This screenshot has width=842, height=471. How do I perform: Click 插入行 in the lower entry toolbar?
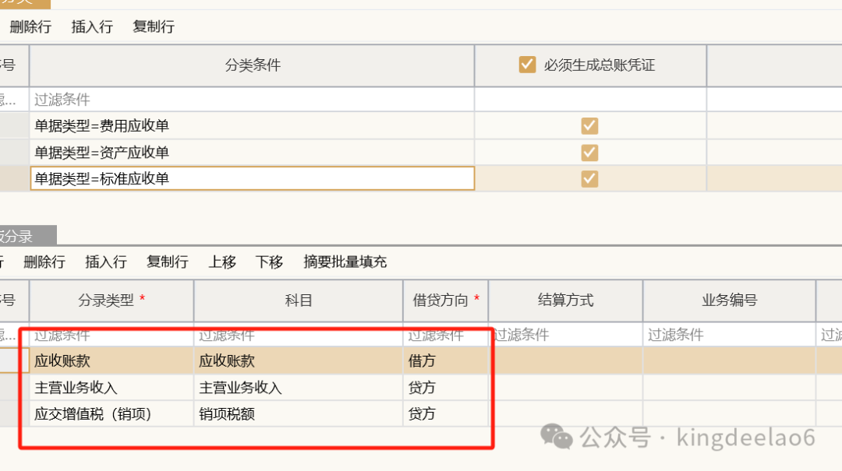coord(106,262)
